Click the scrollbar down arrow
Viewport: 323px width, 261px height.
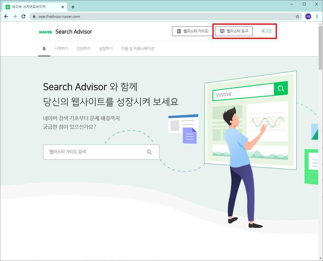tap(320, 258)
